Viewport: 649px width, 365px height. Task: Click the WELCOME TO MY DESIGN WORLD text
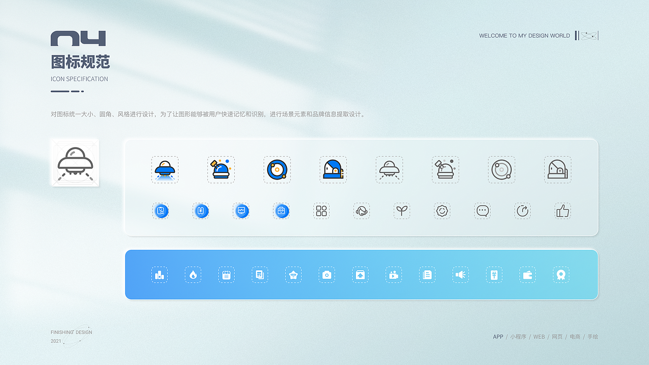[x=525, y=35]
